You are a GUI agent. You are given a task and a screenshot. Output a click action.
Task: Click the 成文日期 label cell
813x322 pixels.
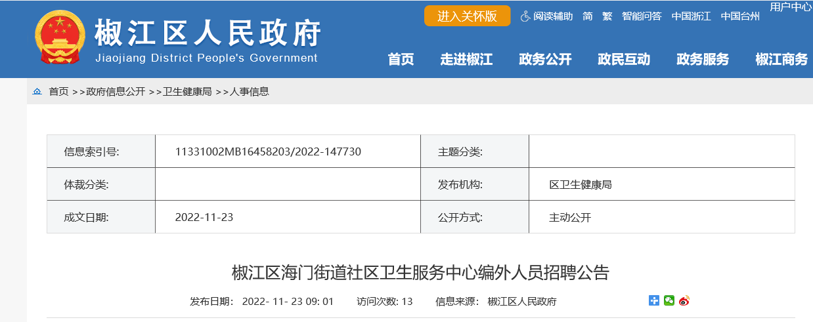(x=101, y=217)
